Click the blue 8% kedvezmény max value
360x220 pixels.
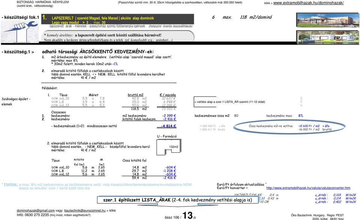click(300, 116)
